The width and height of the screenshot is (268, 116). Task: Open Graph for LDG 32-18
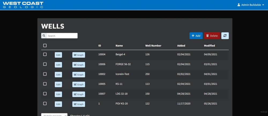[79, 94]
